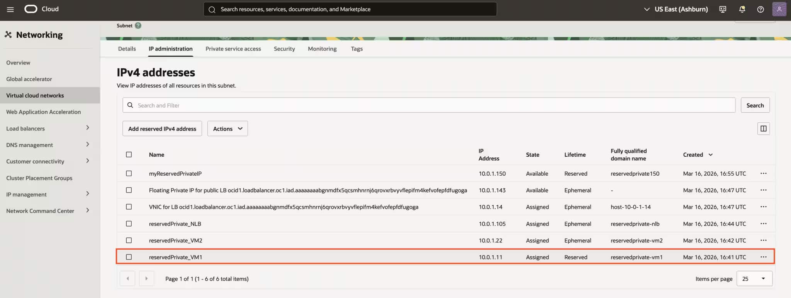Check the reservedPrivate_VM2 checkbox

point(129,240)
